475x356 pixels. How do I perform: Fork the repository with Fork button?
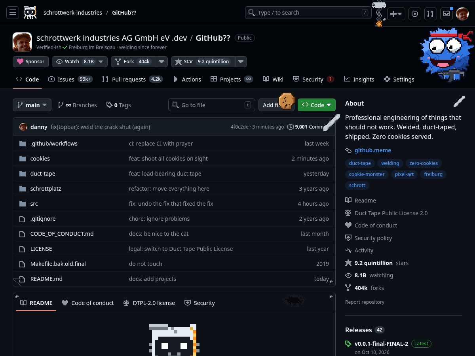coord(134,62)
